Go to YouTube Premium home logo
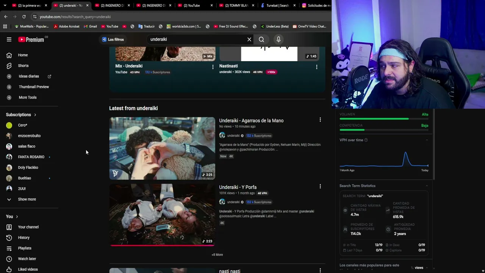485x273 pixels. (31, 39)
